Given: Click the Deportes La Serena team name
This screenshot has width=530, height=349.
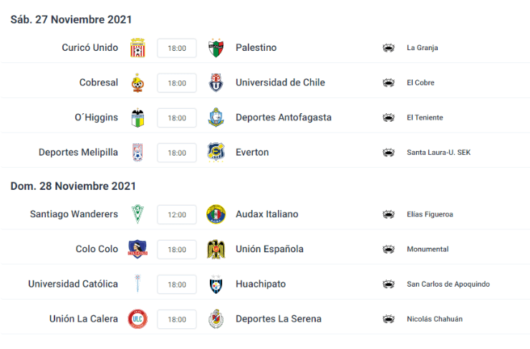Looking at the screenshot, I should (x=279, y=319).
